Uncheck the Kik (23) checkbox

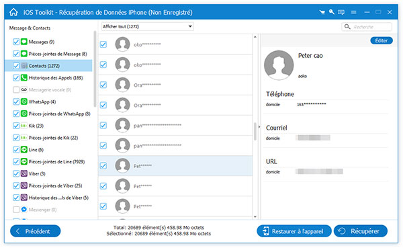16,126
